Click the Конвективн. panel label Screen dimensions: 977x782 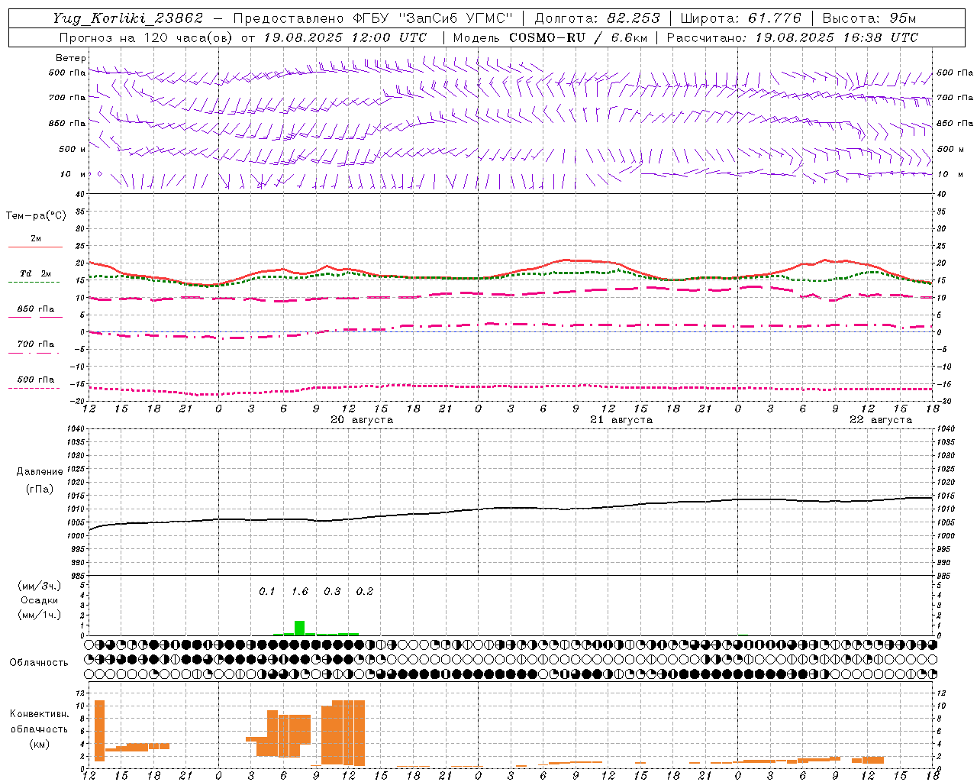pos(40,714)
